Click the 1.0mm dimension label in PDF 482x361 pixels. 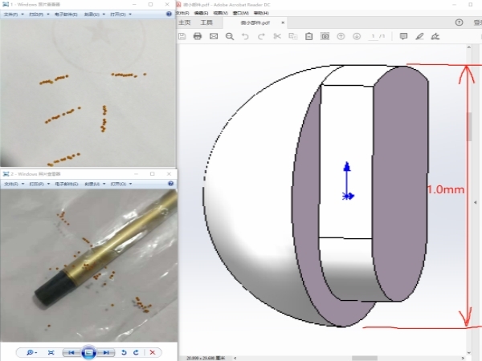446,189
